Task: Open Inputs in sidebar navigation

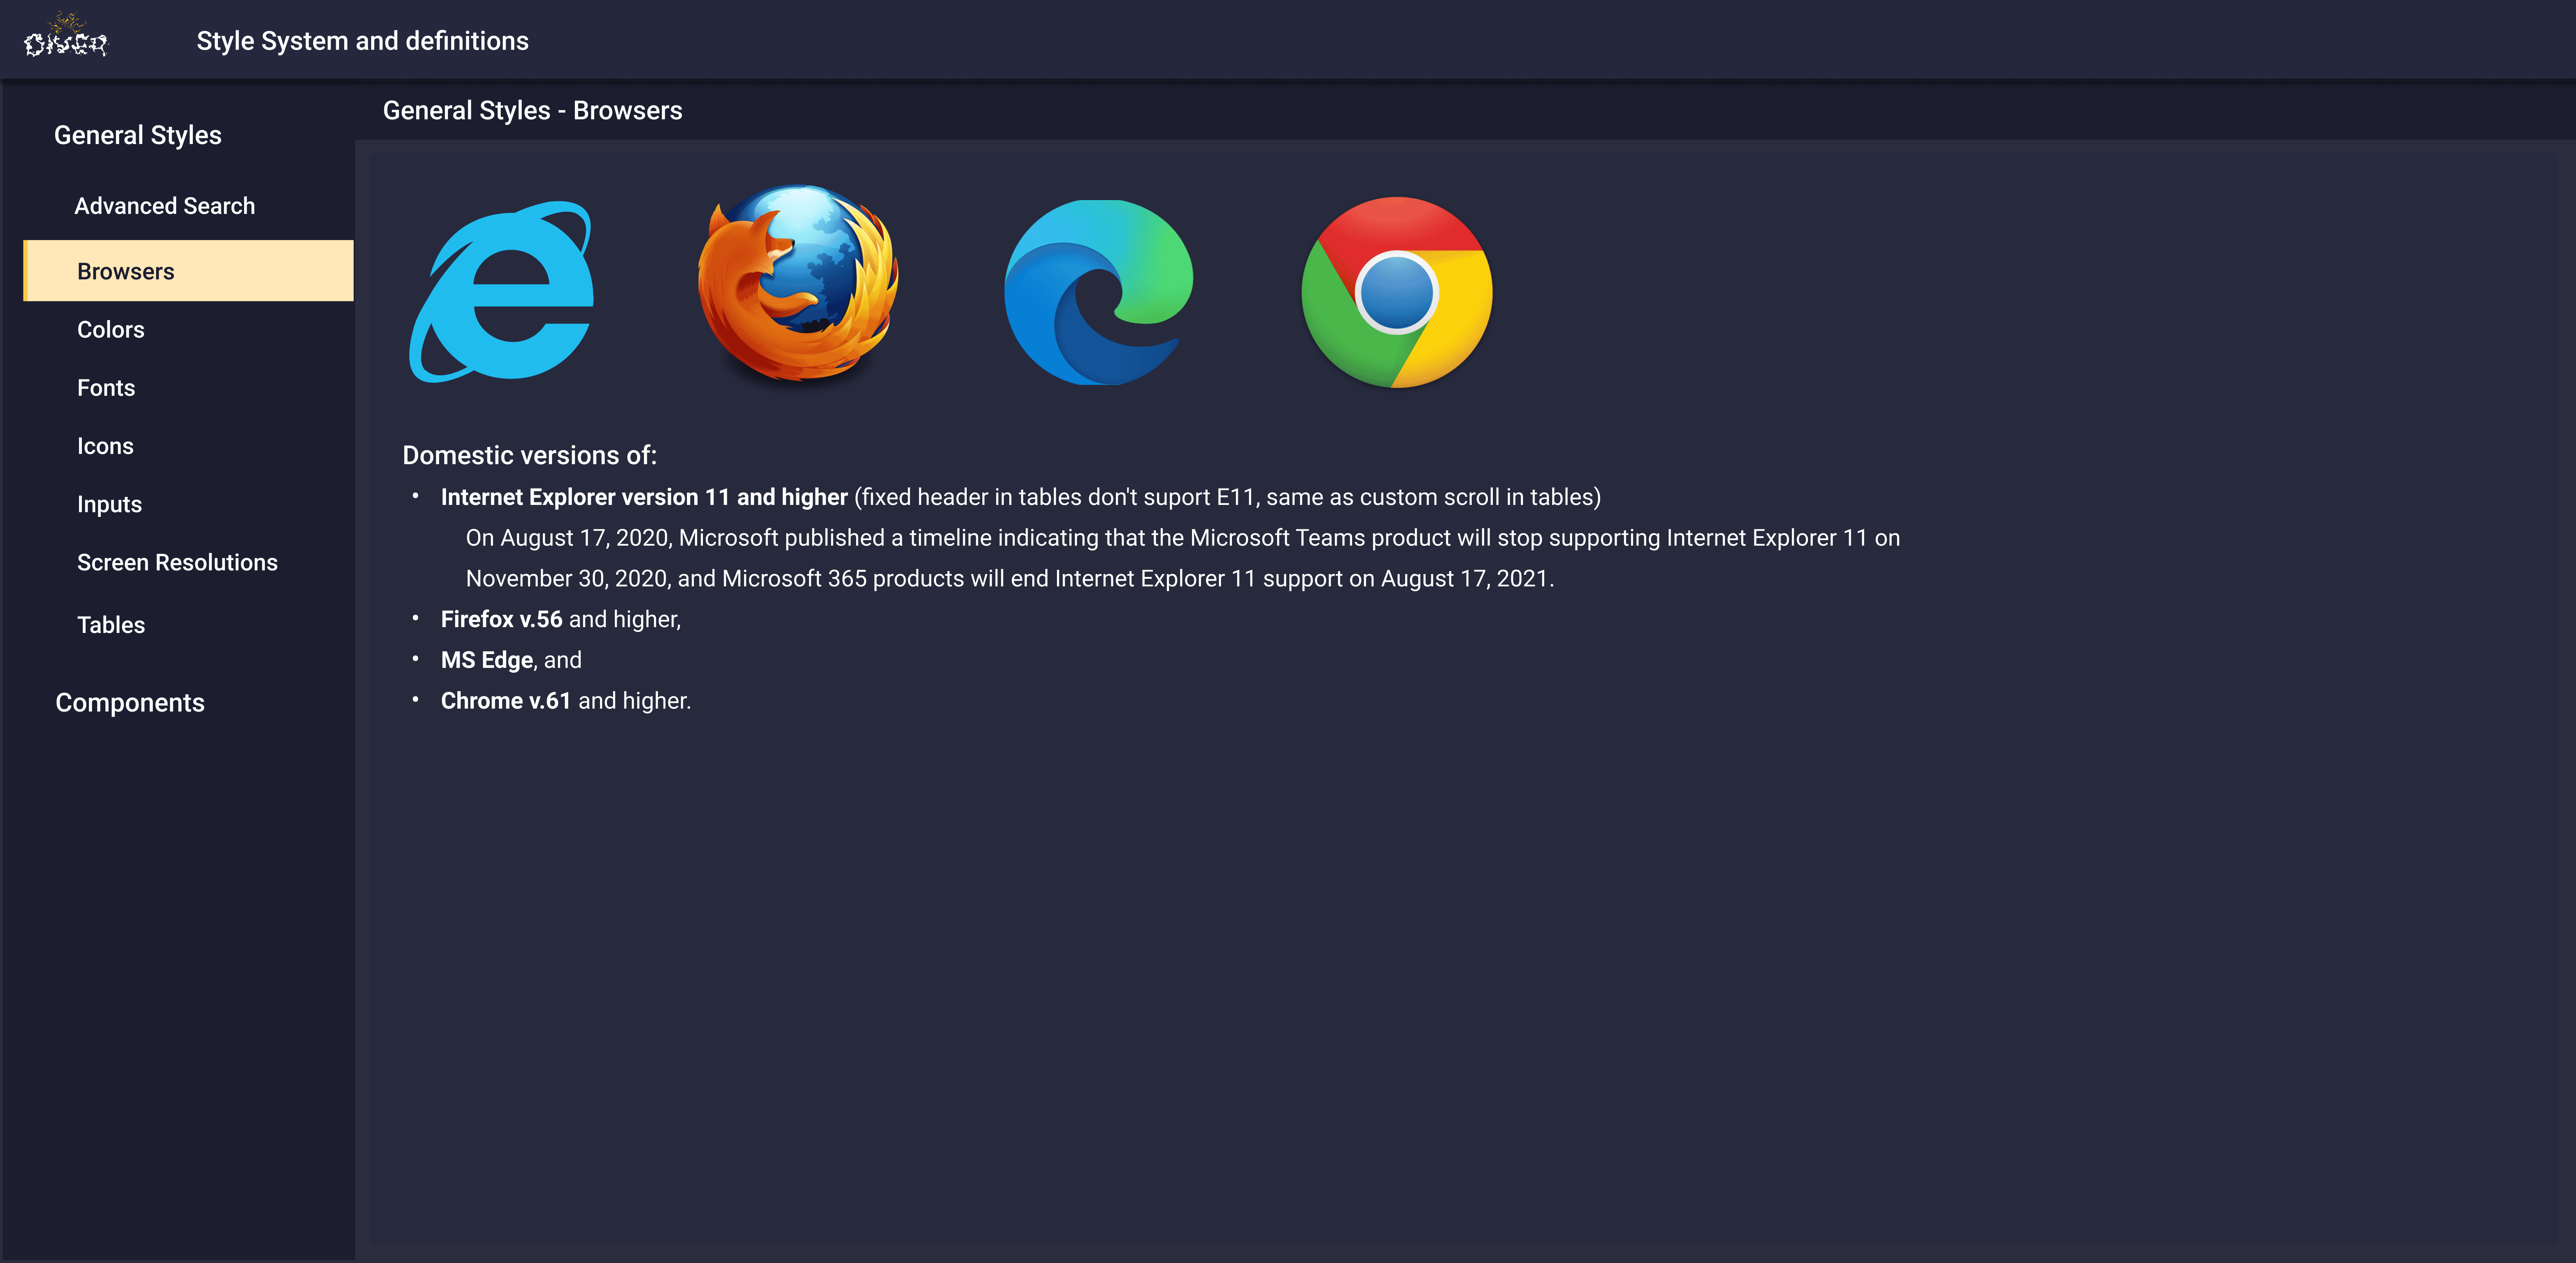Action: pyautogui.click(x=109, y=504)
